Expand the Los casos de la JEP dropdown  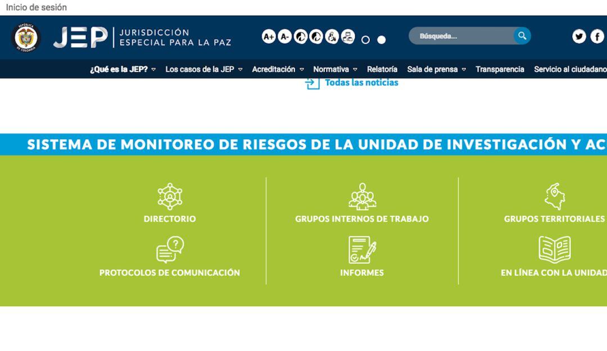pos(203,70)
